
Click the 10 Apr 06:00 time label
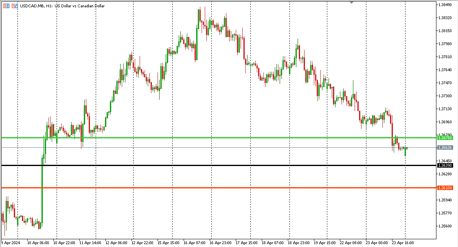click(38, 243)
